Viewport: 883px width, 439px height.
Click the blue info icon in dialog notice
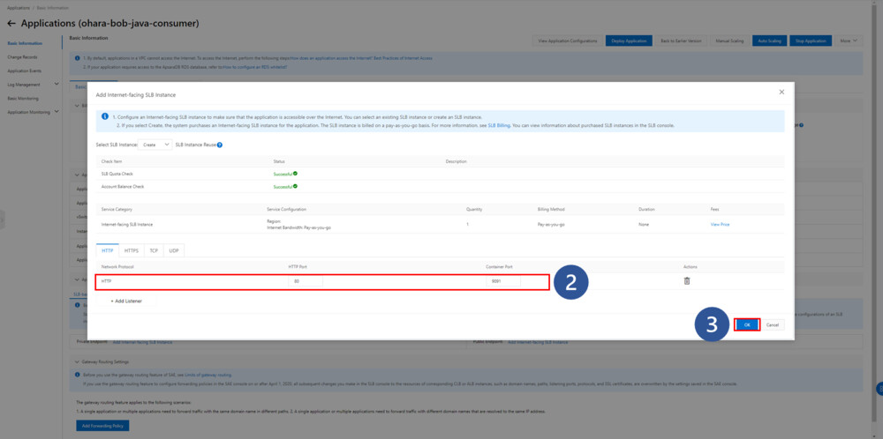[105, 116]
